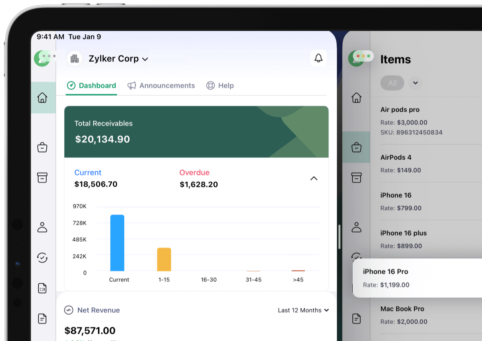Open the Items shopping bag icon in left sidebar
This screenshot has height=341, width=482.
pyautogui.click(x=42, y=147)
